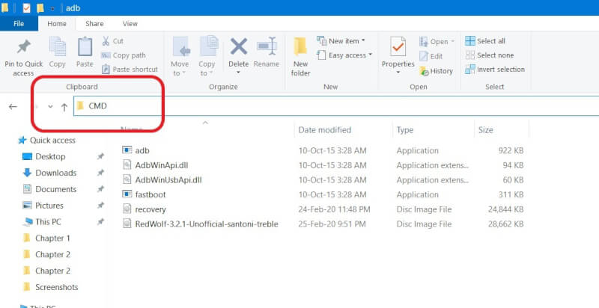
Task: Open Desktop in the navigation pane
Action: pos(43,157)
